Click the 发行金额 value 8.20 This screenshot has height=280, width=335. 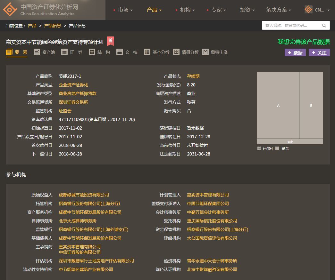(191, 85)
